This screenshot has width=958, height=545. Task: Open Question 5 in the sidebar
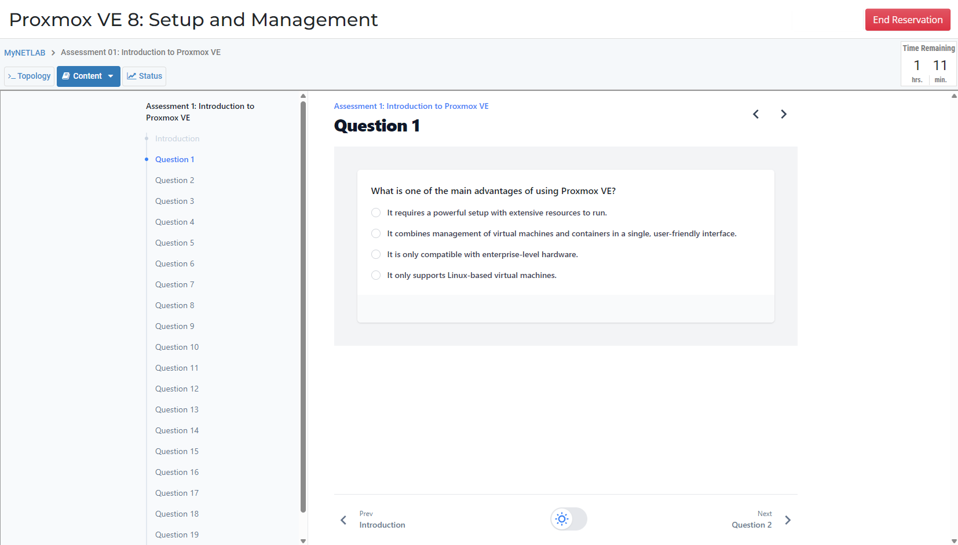(174, 243)
